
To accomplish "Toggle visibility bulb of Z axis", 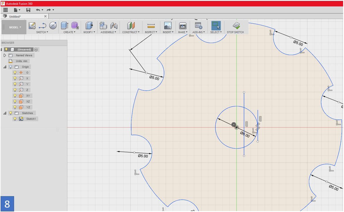I will click(x=15, y=90).
